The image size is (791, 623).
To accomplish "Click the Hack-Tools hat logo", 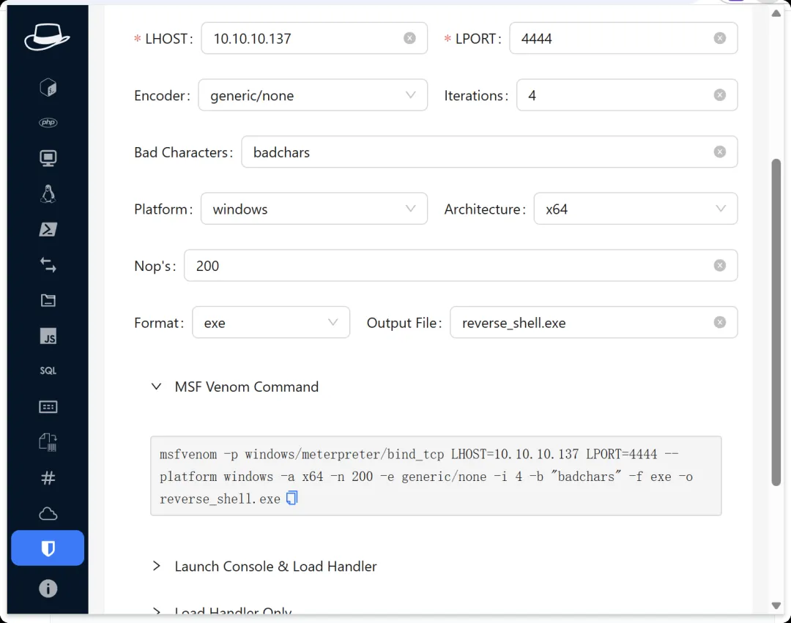I will (x=48, y=37).
